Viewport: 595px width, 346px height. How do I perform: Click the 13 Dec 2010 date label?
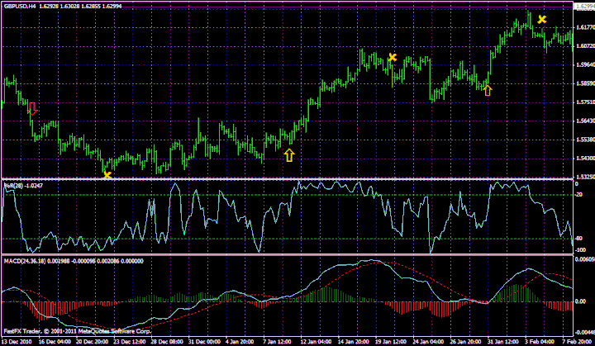click(x=17, y=342)
